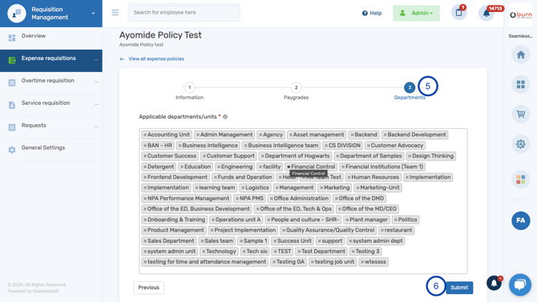The width and height of the screenshot is (537, 302).
Task: Remove the Politics tag
Action: pos(396,219)
